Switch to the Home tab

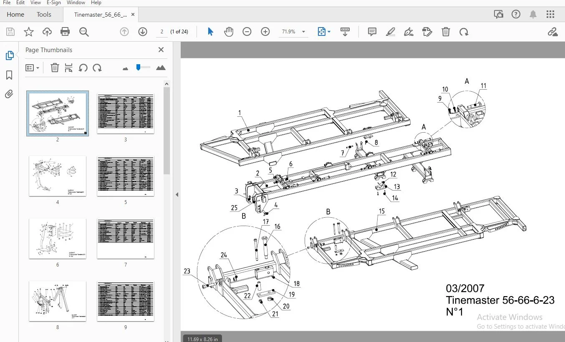[x=15, y=15]
